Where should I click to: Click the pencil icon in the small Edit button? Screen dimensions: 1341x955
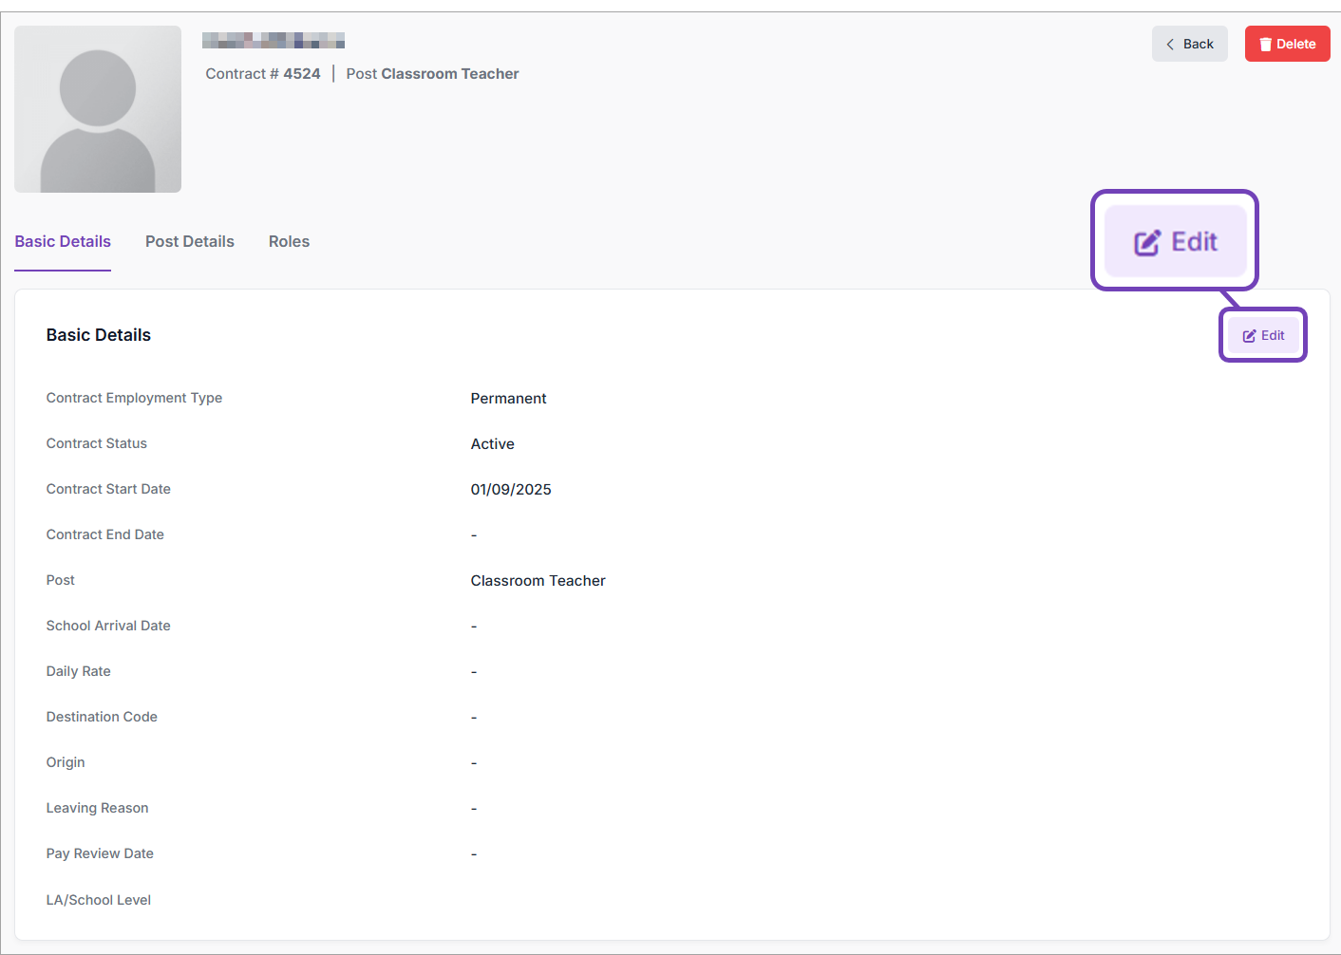tap(1249, 336)
